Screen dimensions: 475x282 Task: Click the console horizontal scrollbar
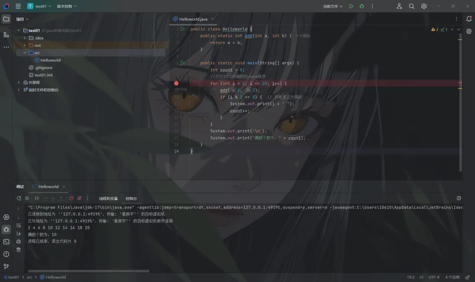coord(88,271)
